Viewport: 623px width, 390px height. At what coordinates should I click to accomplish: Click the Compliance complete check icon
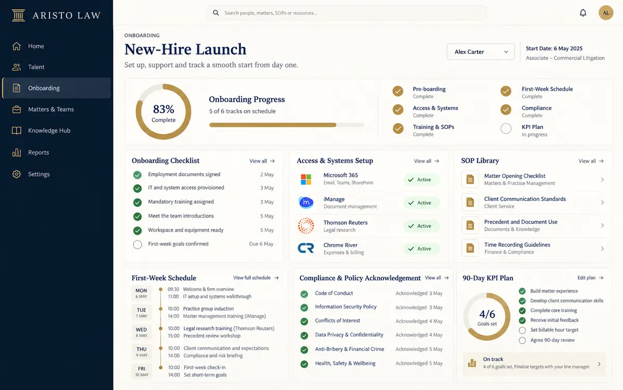click(506, 110)
